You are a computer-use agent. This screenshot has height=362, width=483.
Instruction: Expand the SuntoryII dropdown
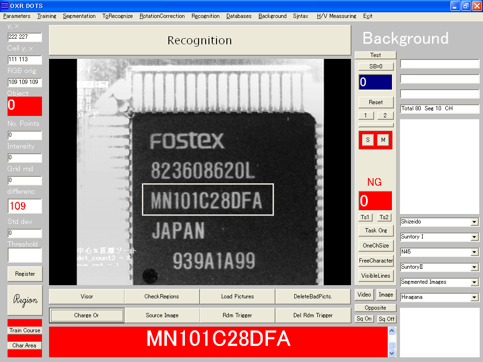pos(475,267)
